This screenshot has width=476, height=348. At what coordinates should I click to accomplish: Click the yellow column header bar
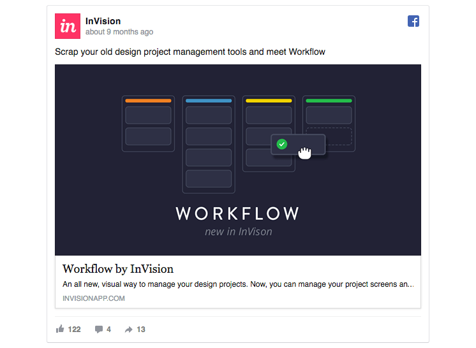pos(269,101)
